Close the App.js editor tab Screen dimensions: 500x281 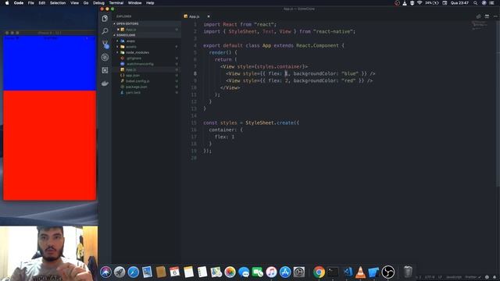point(209,16)
